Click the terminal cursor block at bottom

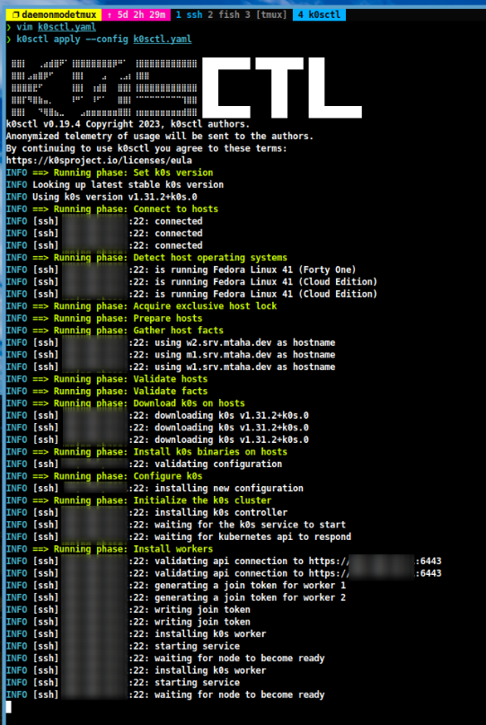coord(9,706)
